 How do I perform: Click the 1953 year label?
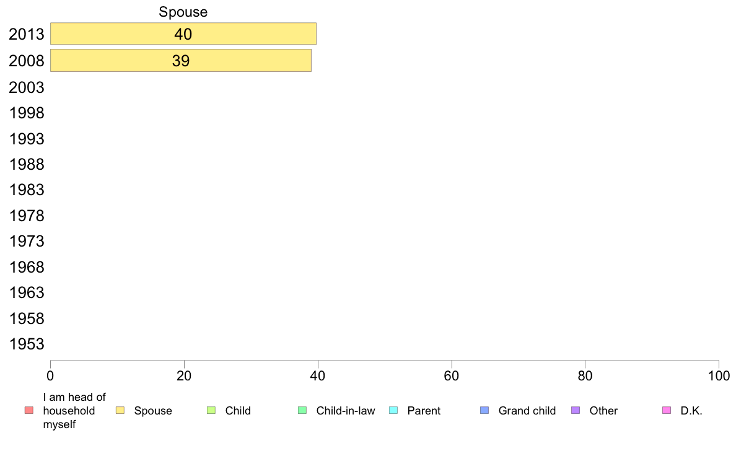27,344
